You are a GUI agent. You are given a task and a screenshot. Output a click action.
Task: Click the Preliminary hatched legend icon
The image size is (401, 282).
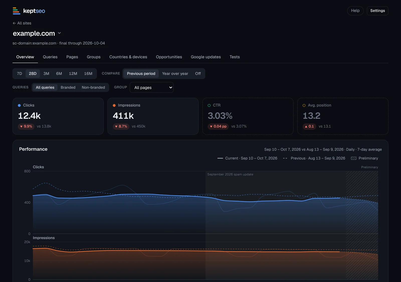click(x=354, y=158)
